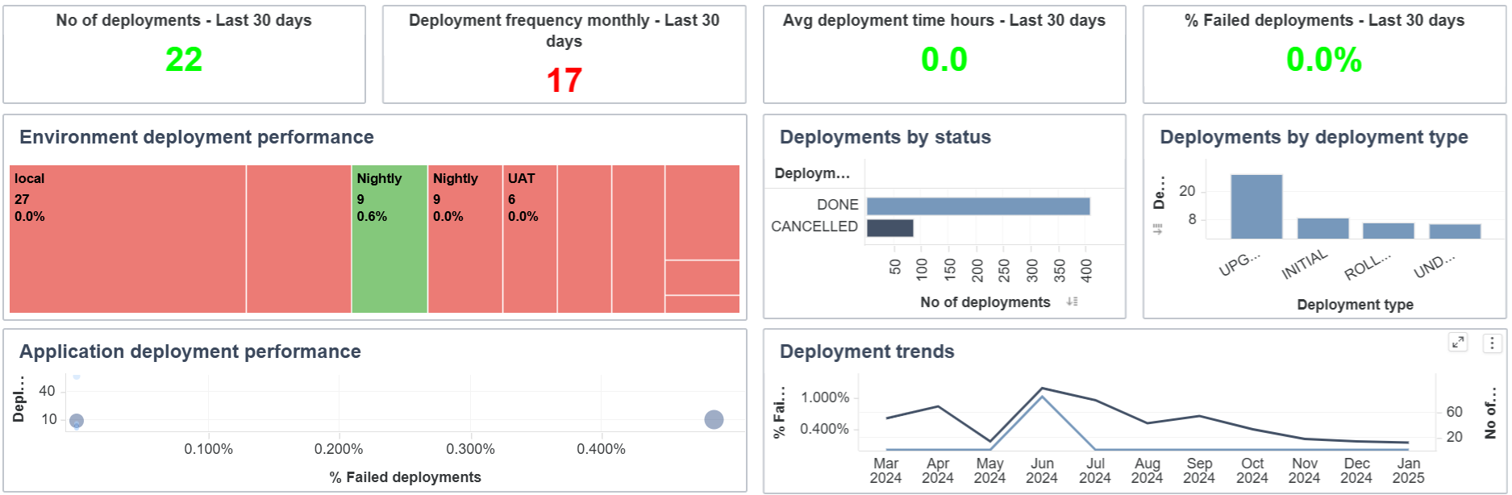Click the DONE bar in Deployments by status
1512x495 pixels.
[x=978, y=206]
